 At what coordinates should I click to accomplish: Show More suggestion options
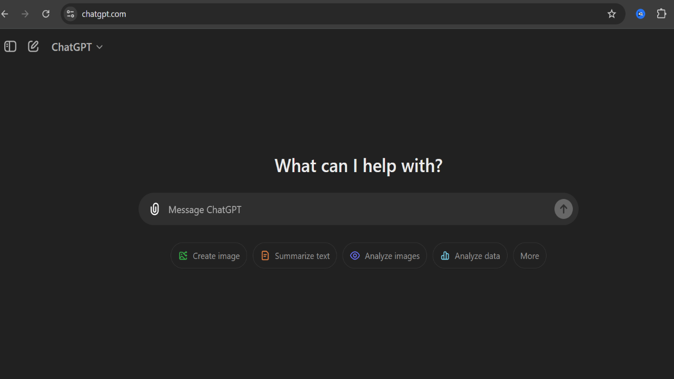coord(530,256)
